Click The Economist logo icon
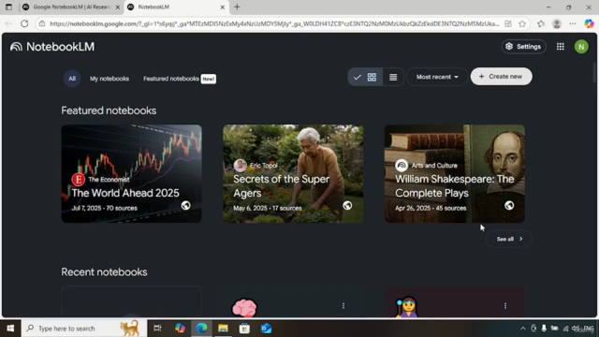 tap(78, 179)
